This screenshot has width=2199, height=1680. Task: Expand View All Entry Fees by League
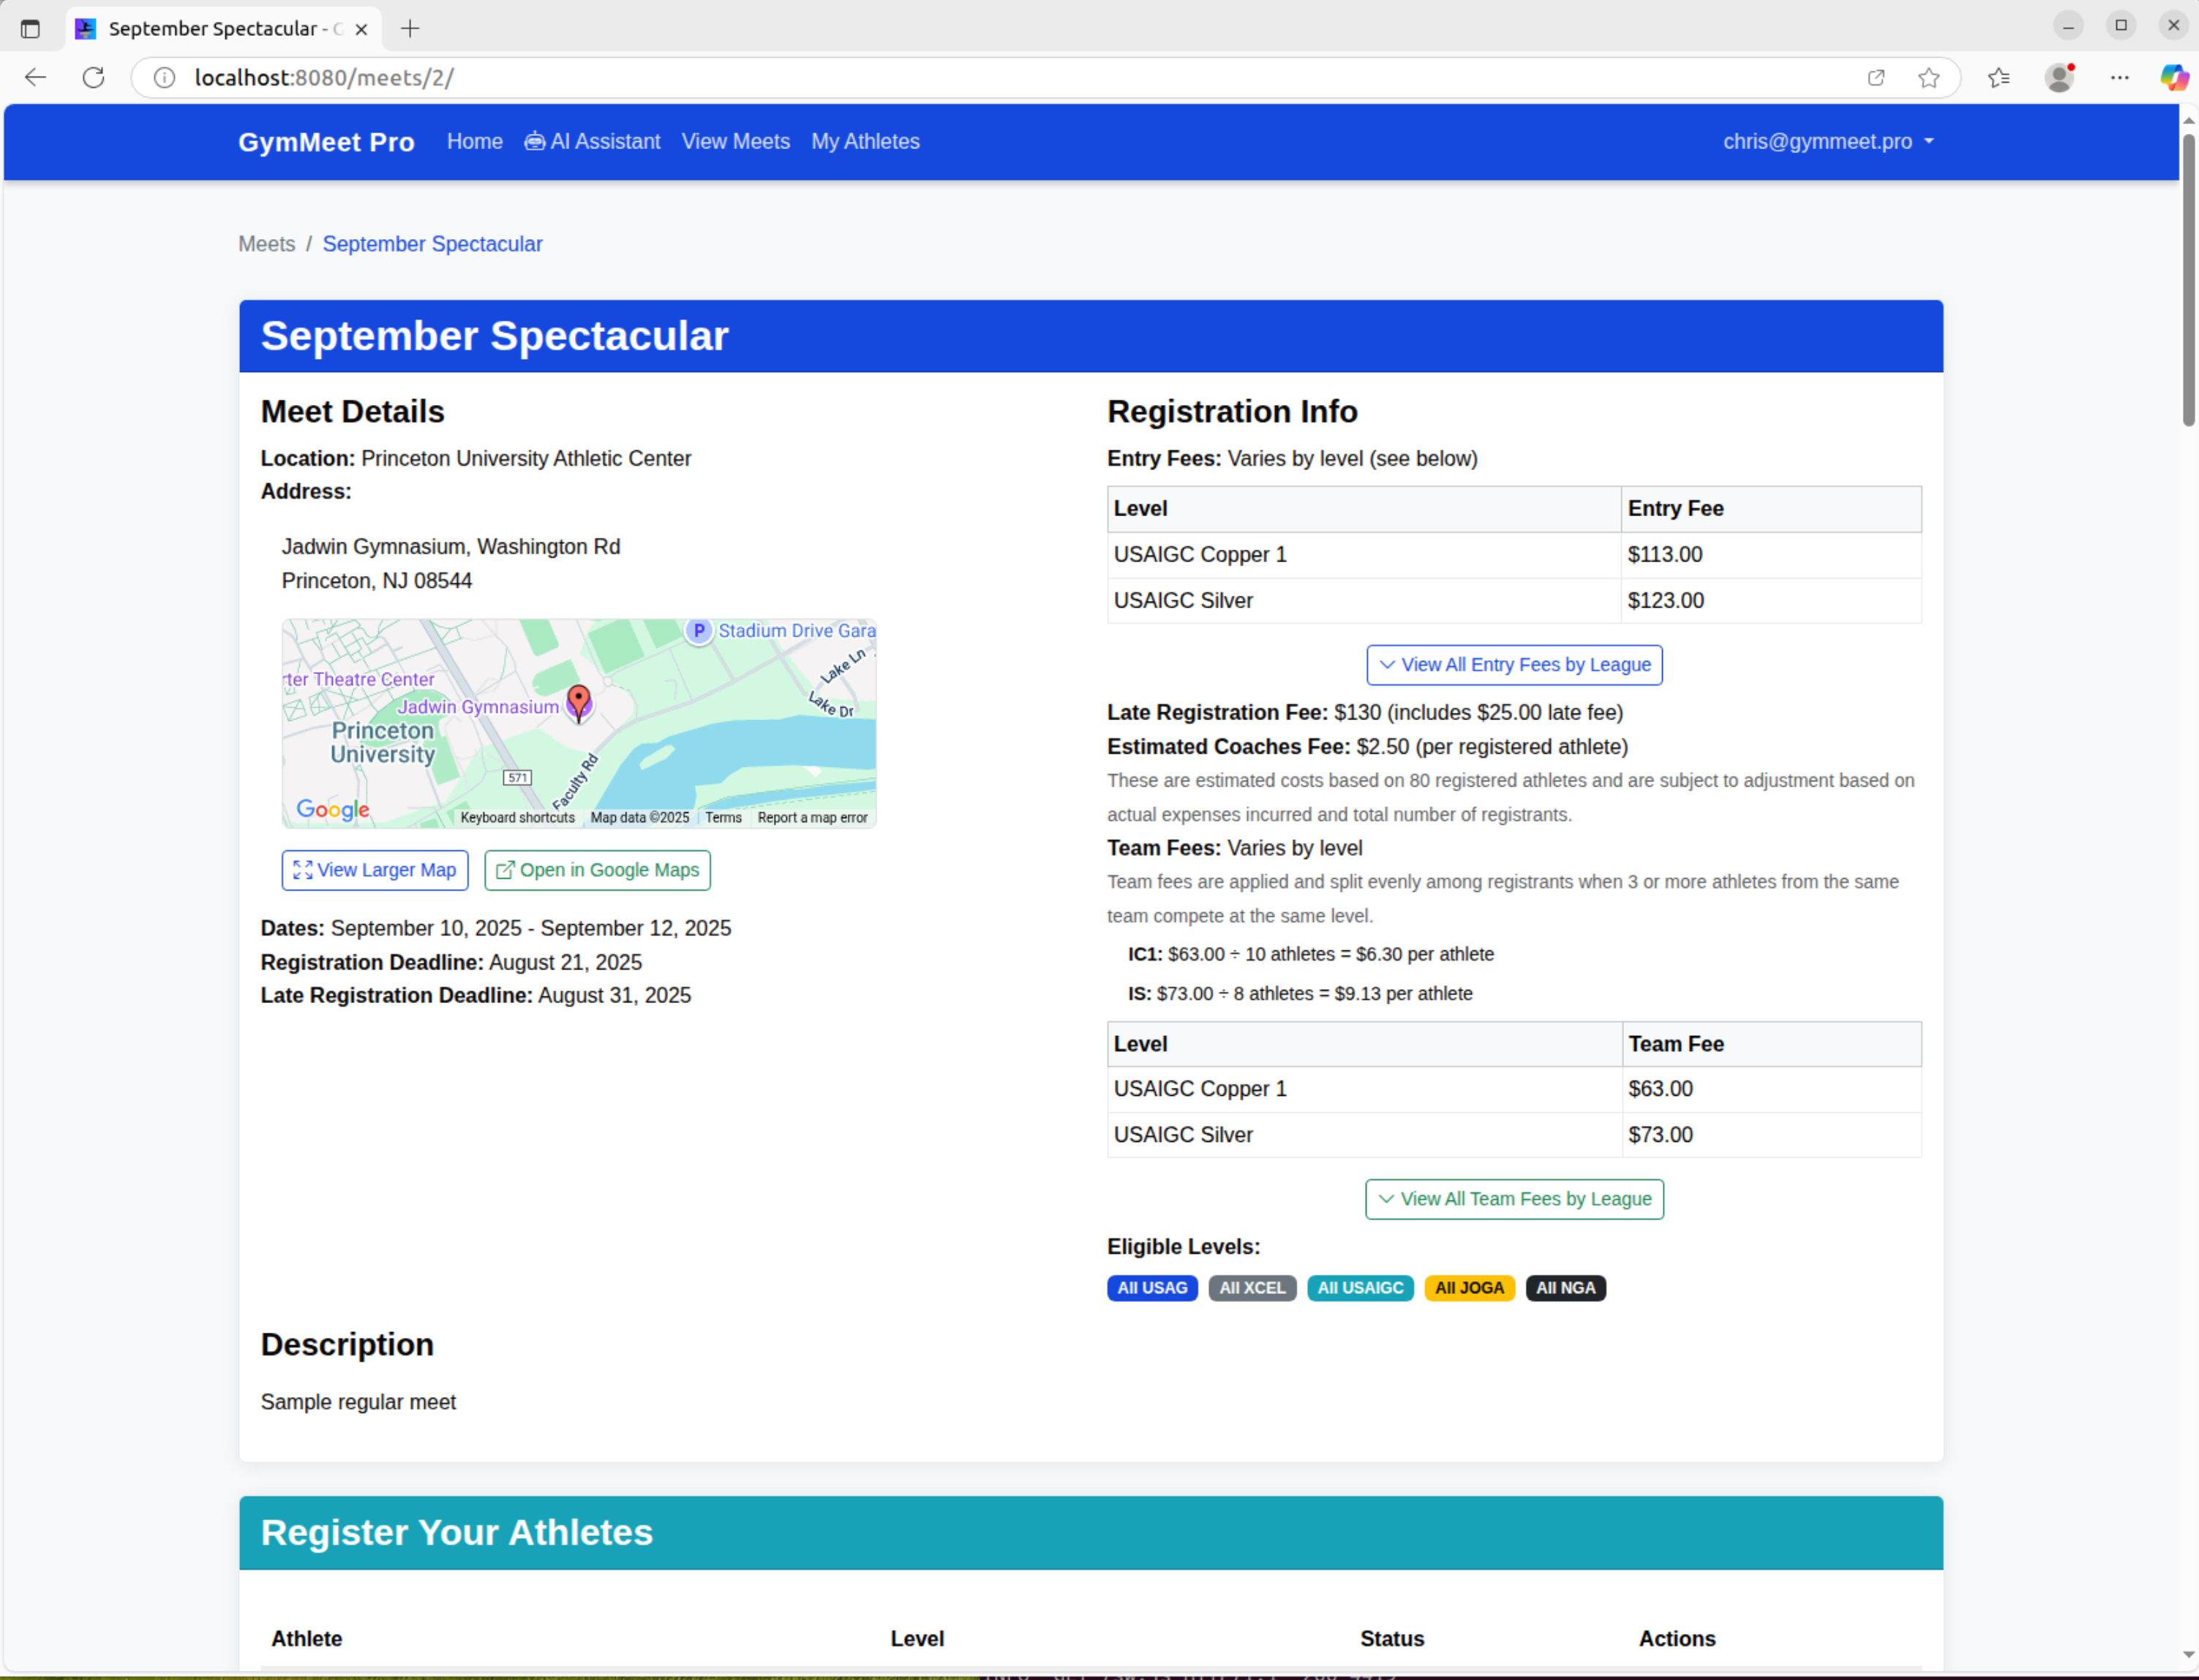(x=1515, y=665)
